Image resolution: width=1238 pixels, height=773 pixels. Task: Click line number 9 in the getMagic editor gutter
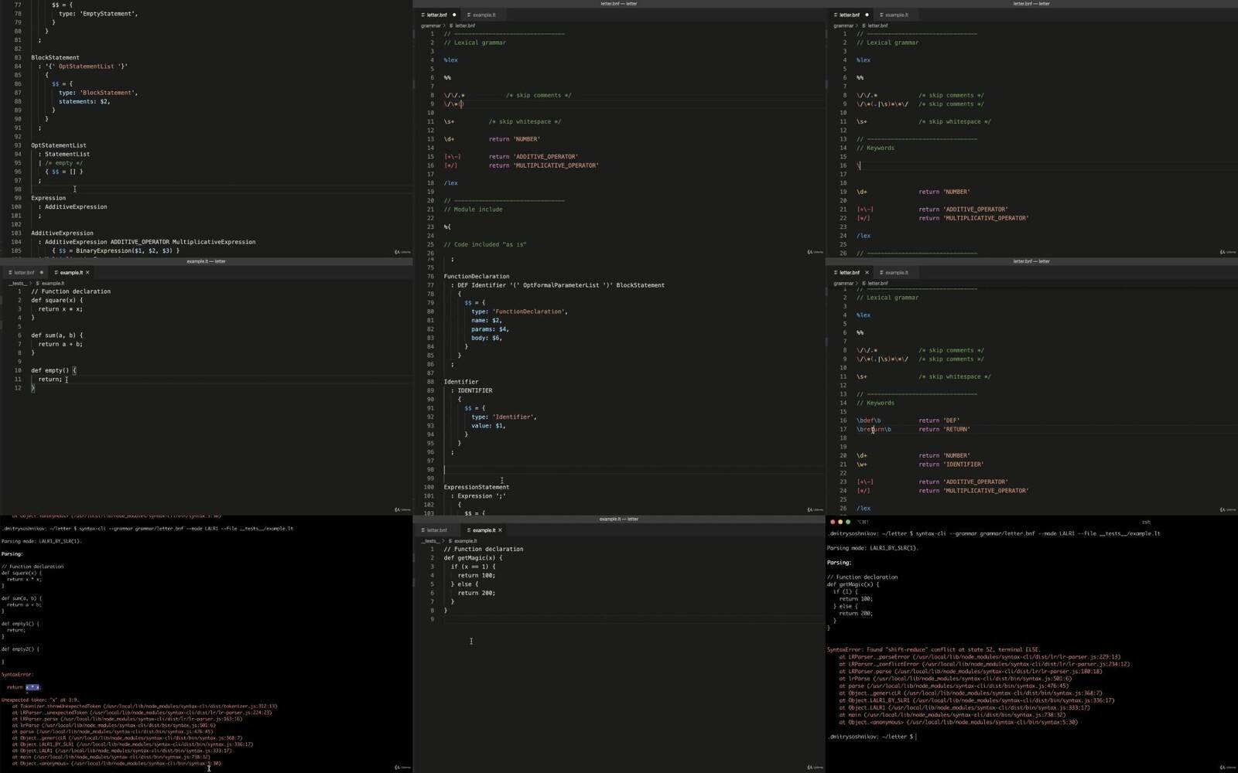coord(433,619)
